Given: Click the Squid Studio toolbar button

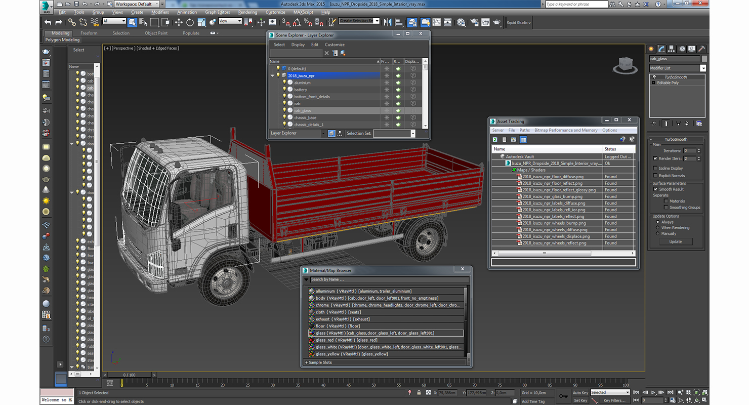Looking at the screenshot, I should (519, 22).
